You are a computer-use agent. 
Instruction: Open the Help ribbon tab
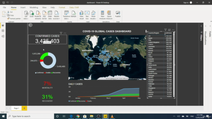click(53, 7)
